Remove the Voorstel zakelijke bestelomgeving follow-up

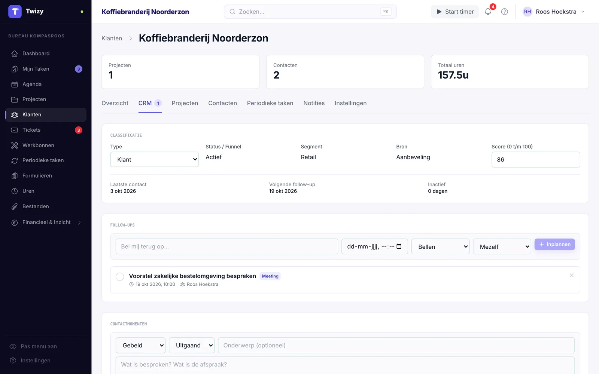(x=571, y=275)
